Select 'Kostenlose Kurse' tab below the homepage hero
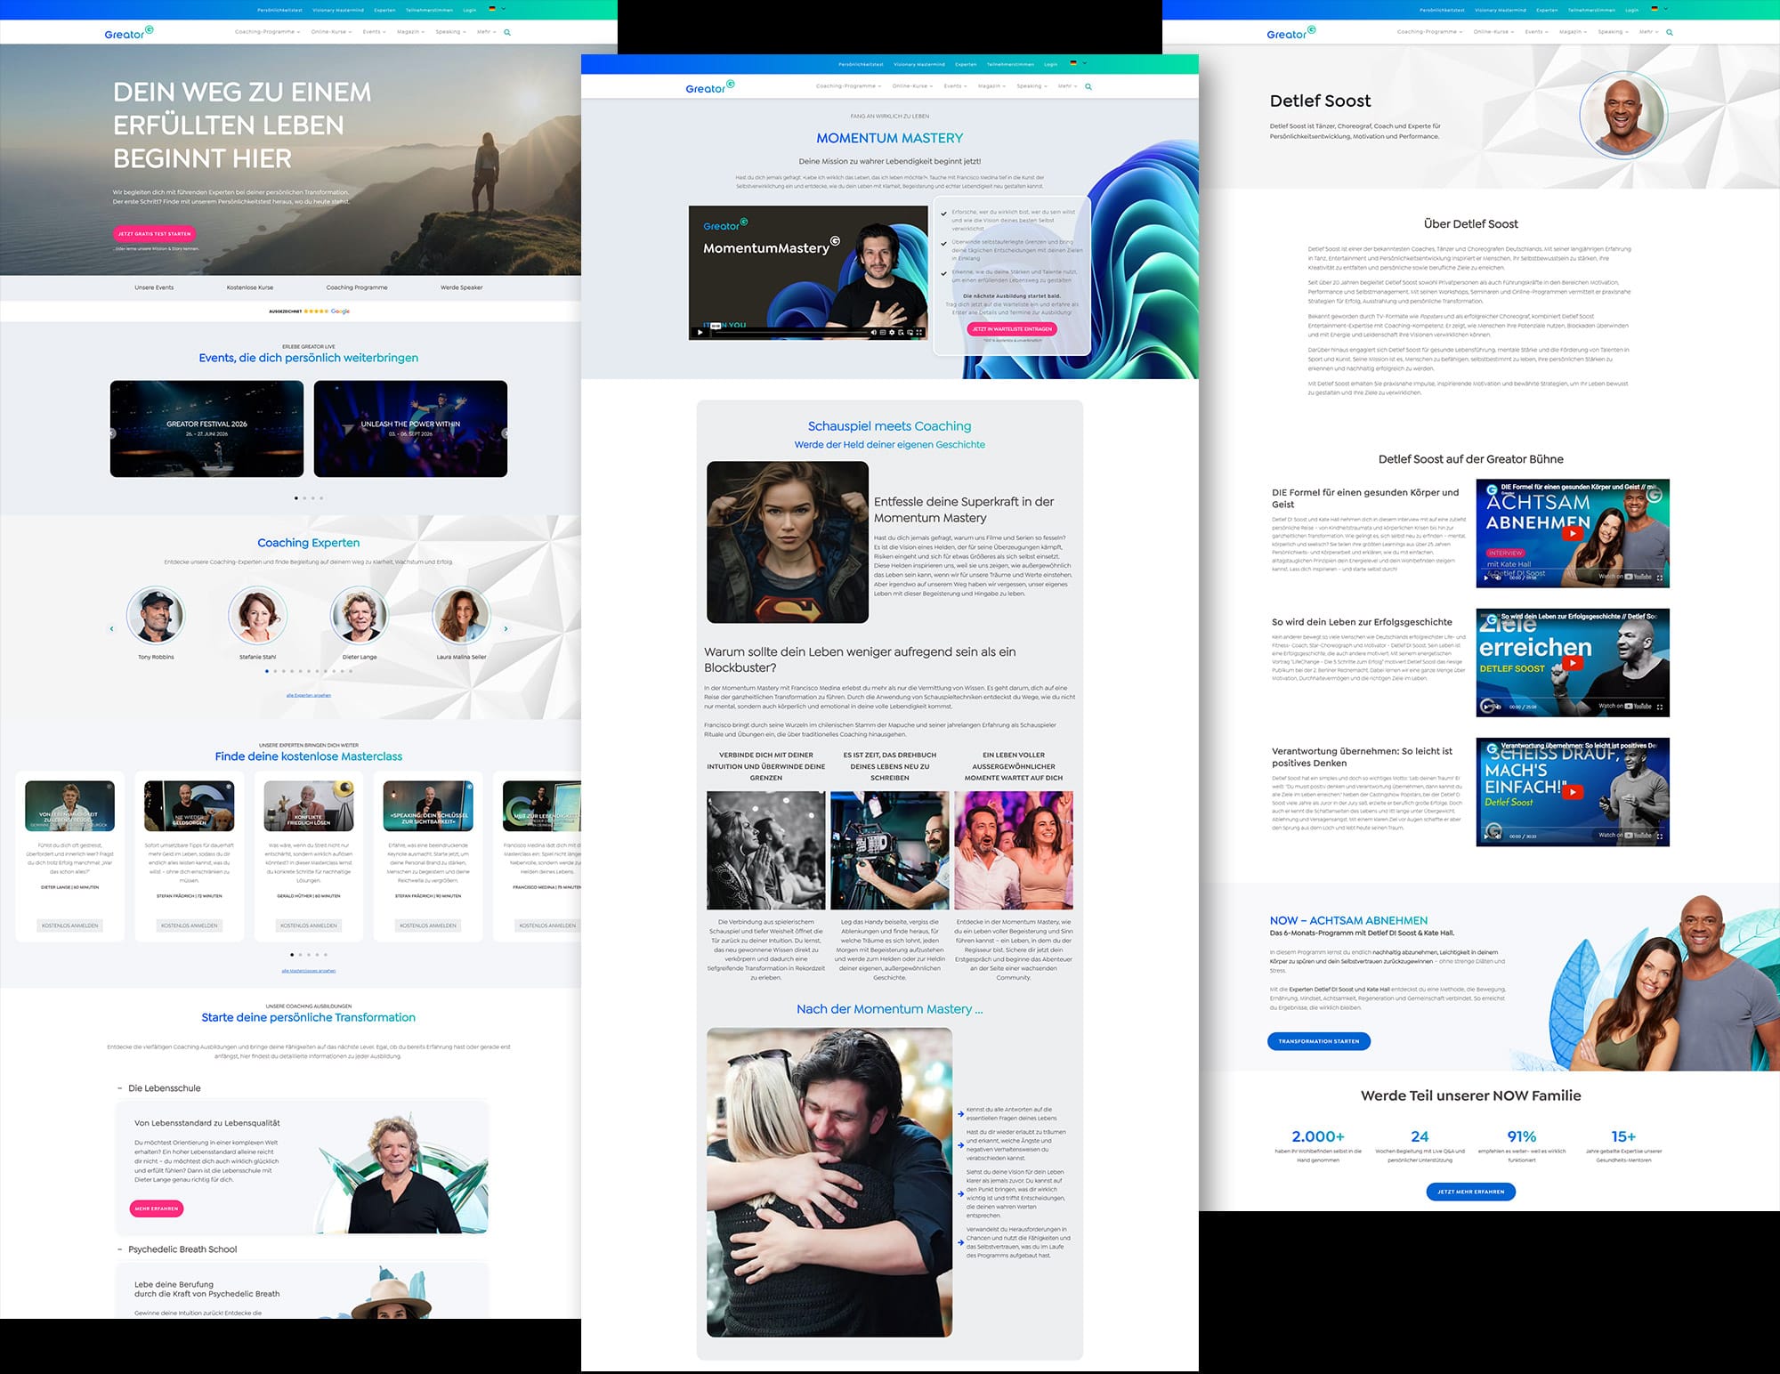The width and height of the screenshot is (1780, 1374). click(x=250, y=287)
